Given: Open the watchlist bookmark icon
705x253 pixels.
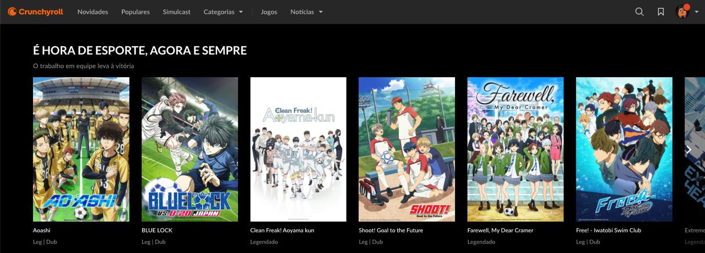Looking at the screenshot, I should pyautogui.click(x=660, y=12).
